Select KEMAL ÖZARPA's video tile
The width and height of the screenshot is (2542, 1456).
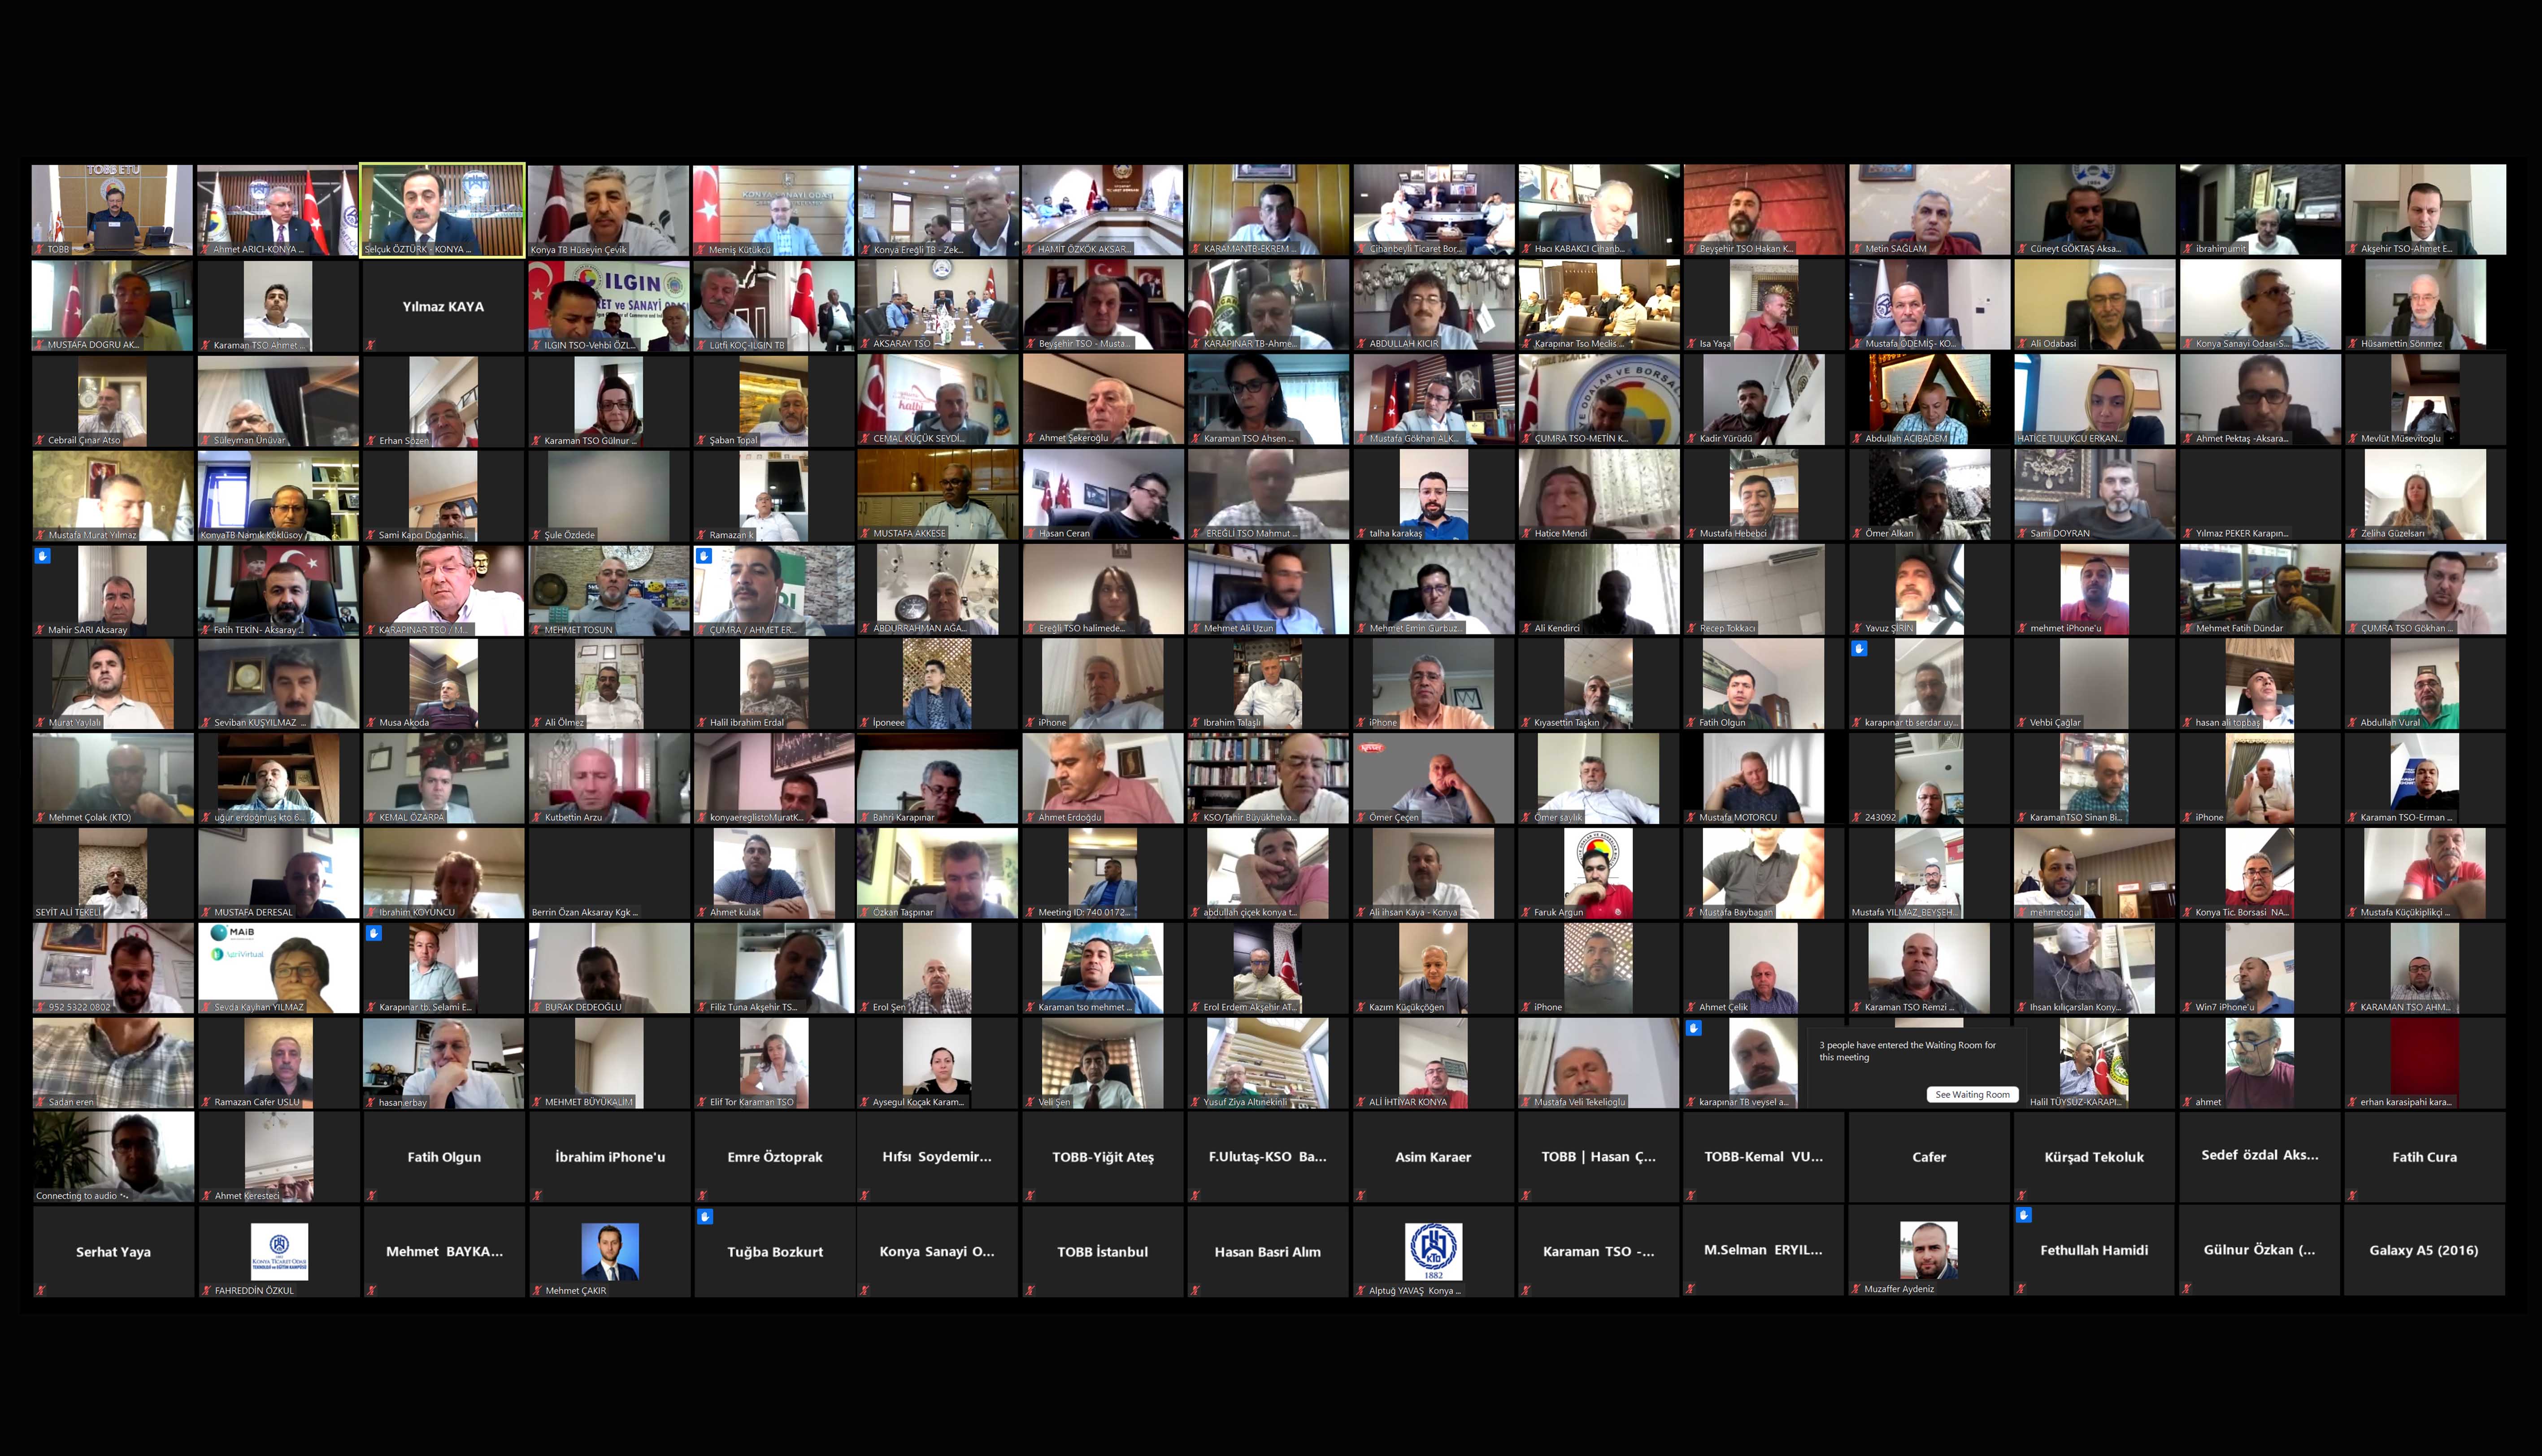point(443,778)
